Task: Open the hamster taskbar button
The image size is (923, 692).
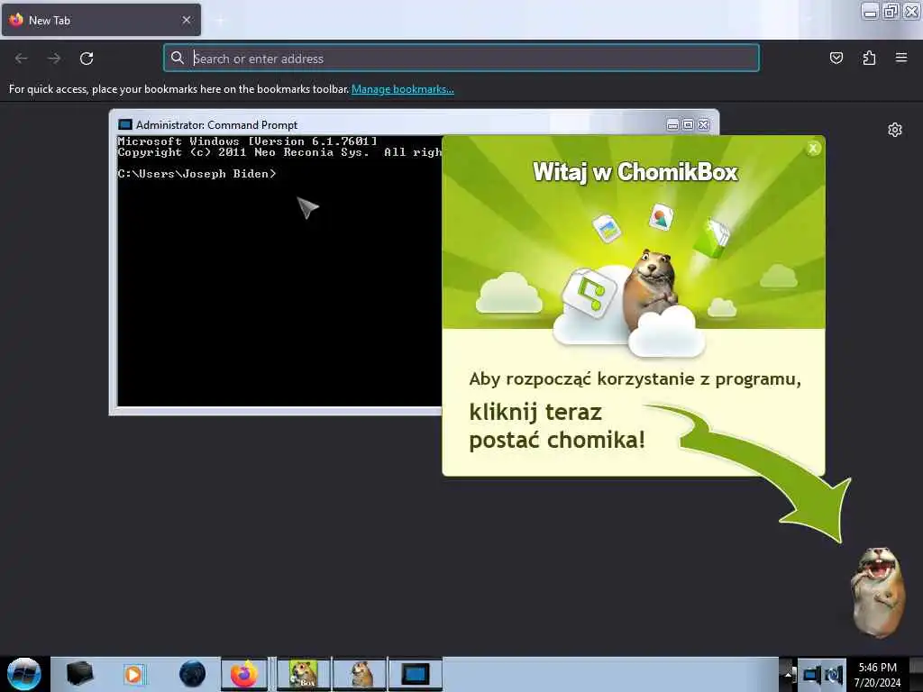Action: (x=360, y=674)
